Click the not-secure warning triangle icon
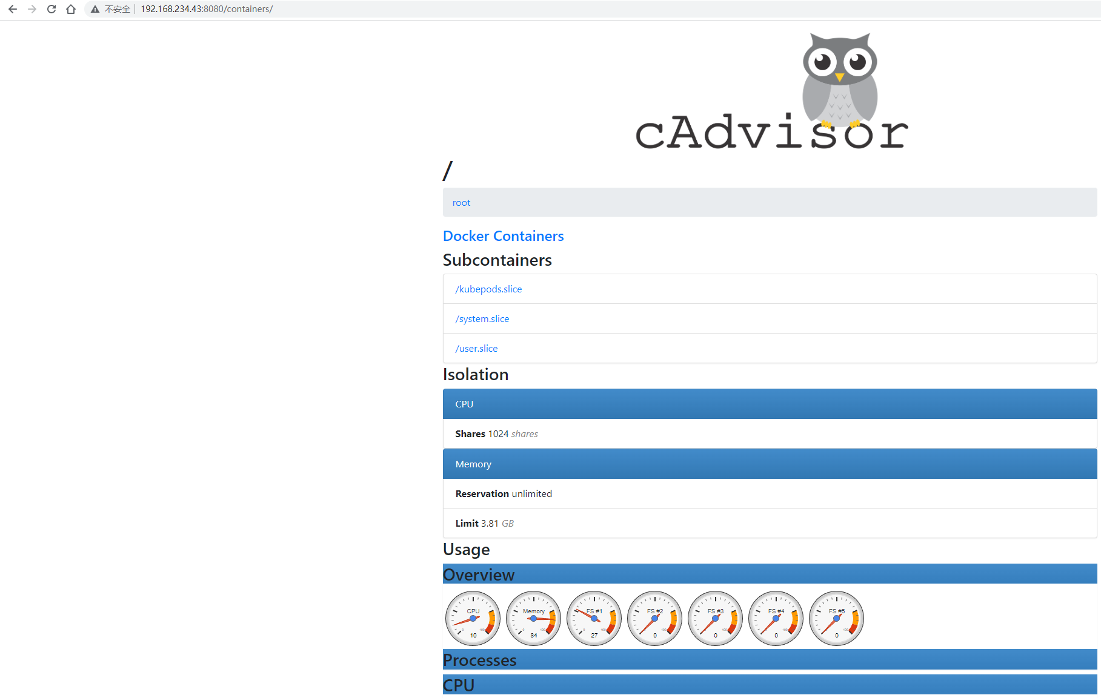The width and height of the screenshot is (1101, 698). [x=95, y=9]
